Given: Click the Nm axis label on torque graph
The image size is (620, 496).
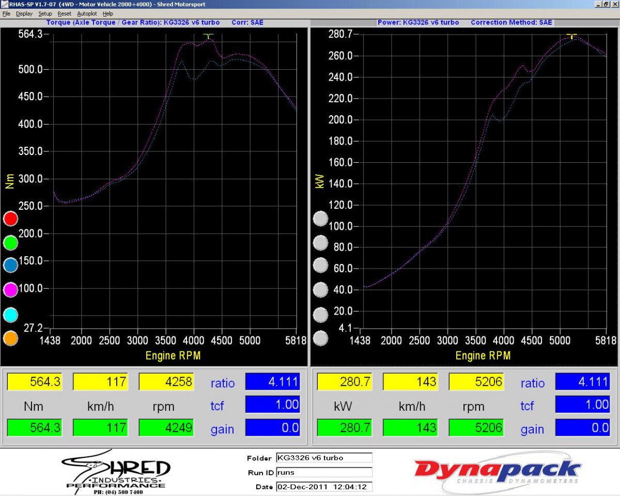Looking at the screenshot, I should [9, 181].
